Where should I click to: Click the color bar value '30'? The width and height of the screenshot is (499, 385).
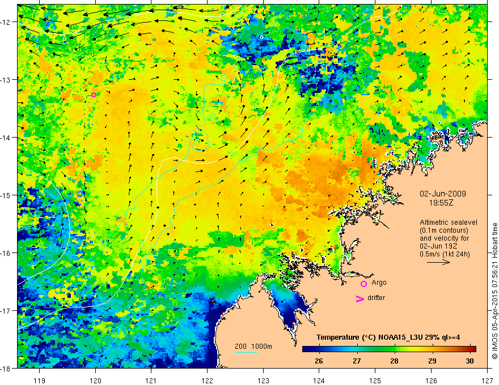(x=470, y=361)
